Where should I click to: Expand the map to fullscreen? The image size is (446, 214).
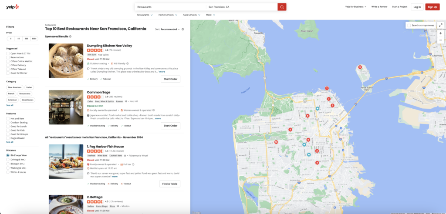tap(441, 25)
